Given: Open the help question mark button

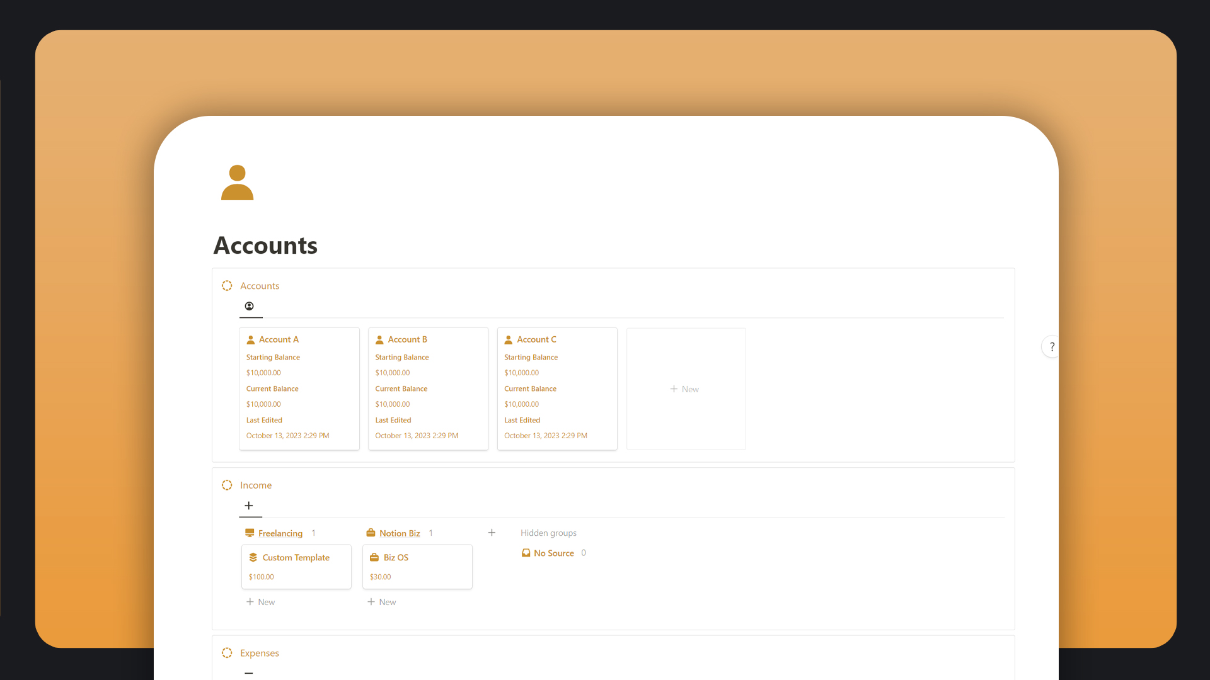Looking at the screenshot, I should click(x=1051, y=347).
